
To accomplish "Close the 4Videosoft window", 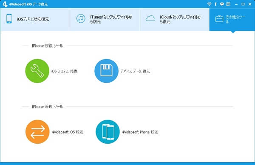I will click(250, 4).
